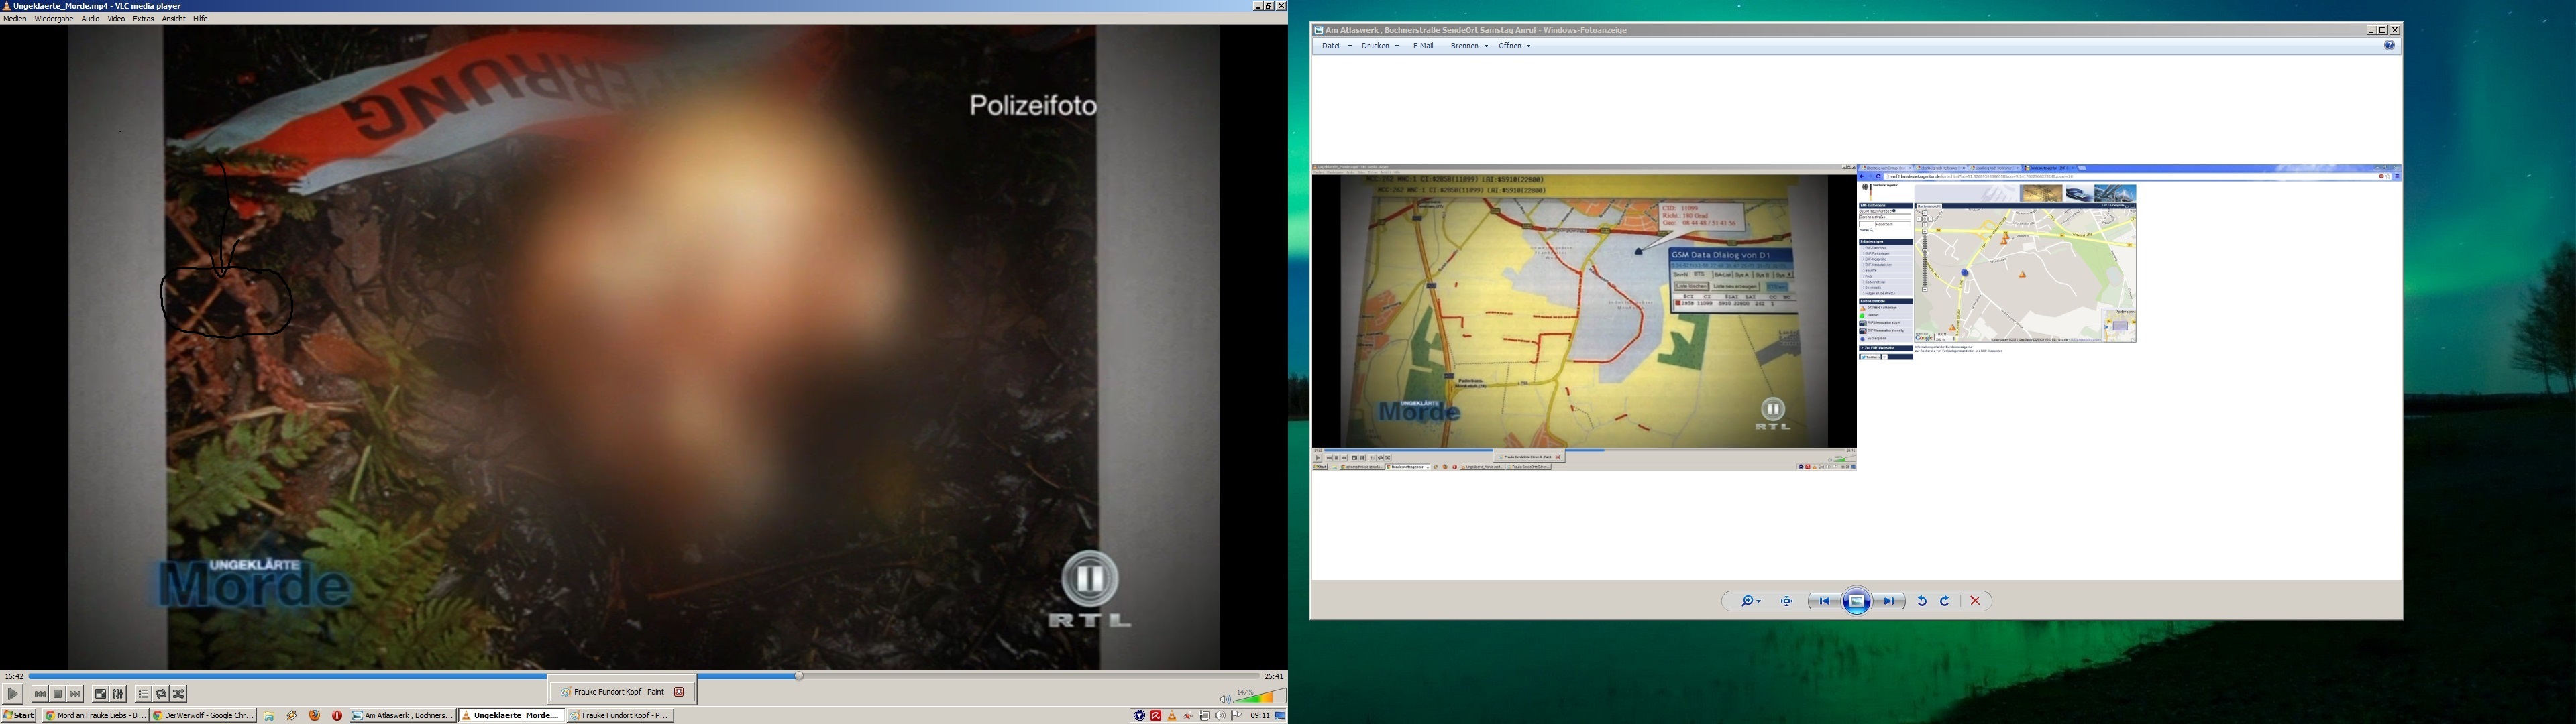The width and height of the screenshot is (2576, 724).
Task: Click the fit-to-window actual size icon
Action: pos(1786,601)
